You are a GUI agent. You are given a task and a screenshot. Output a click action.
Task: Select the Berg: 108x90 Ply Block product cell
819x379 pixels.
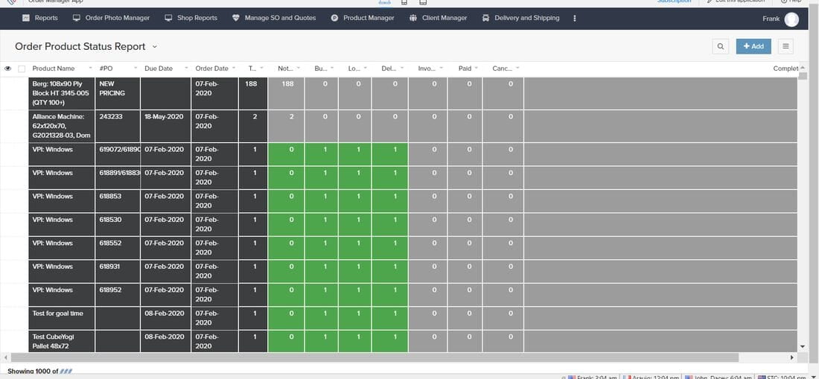pyautogui.click(x=62, y=93)
